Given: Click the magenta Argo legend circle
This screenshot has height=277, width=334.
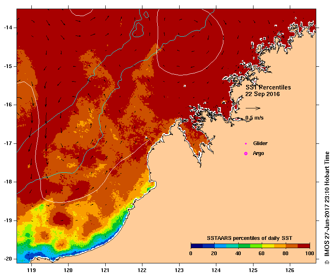Looking at the screenshot, I should (x=246, y=153).
